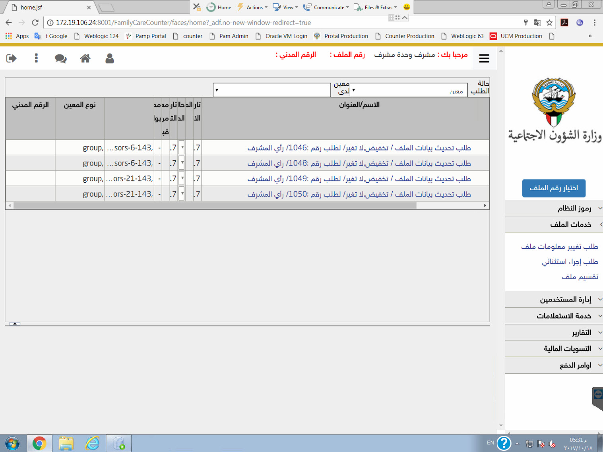The height and width of the screenshot is (452, 603).
Task: Click the table scroll right arrow
Action: [x=485, y=205]
